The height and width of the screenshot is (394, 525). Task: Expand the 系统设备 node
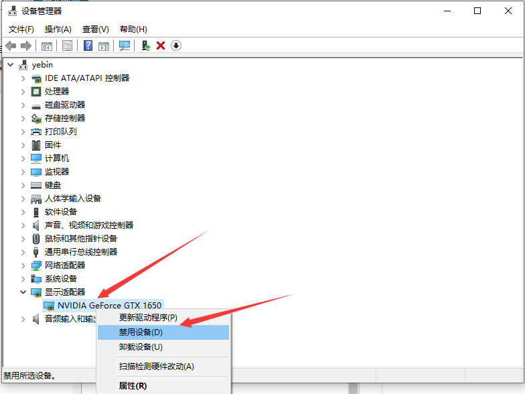pos(23,279)
